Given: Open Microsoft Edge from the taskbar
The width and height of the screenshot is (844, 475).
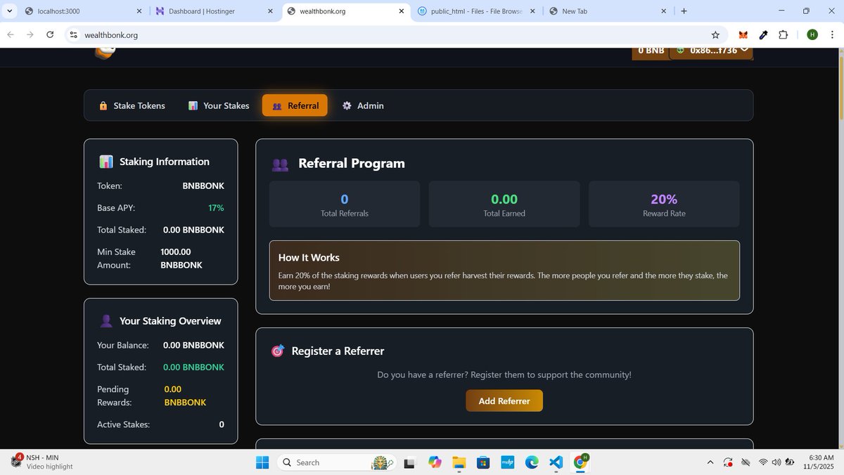Looking at the screenshot, I should [x=532, y=462].
